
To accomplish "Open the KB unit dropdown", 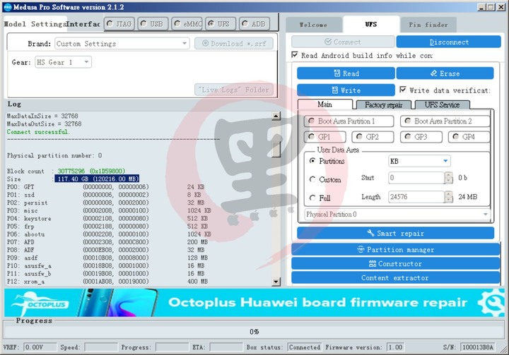I will point(419,161).
